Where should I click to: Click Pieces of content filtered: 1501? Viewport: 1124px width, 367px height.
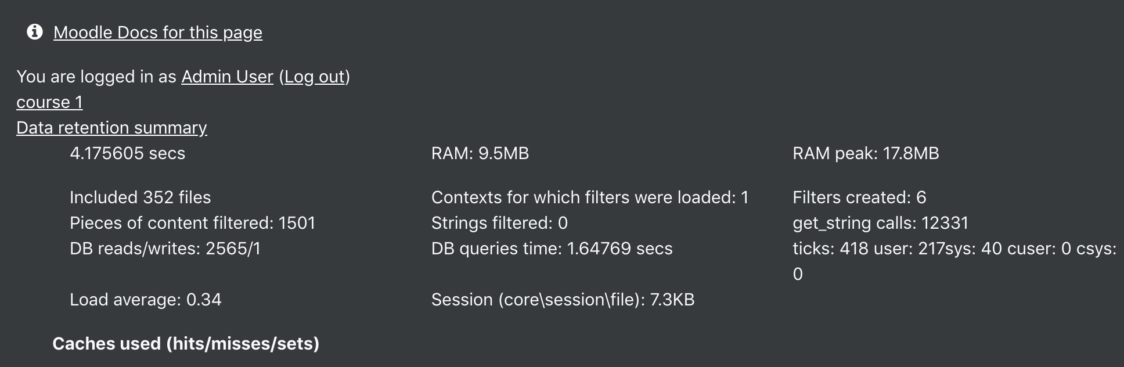[193, 223]
